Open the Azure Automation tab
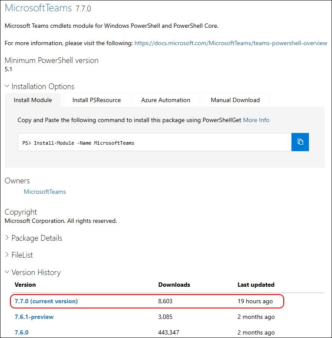This screenshot has width=332, height=338. click(165, 100)
